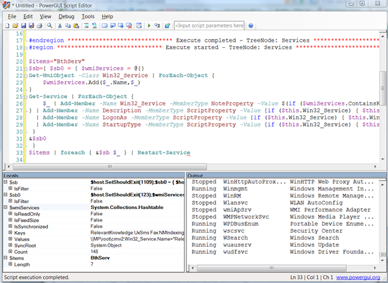This screenshot has width=388, height=283.
Task: Collapse the $sb node in Locals
Action: [5, 182]
